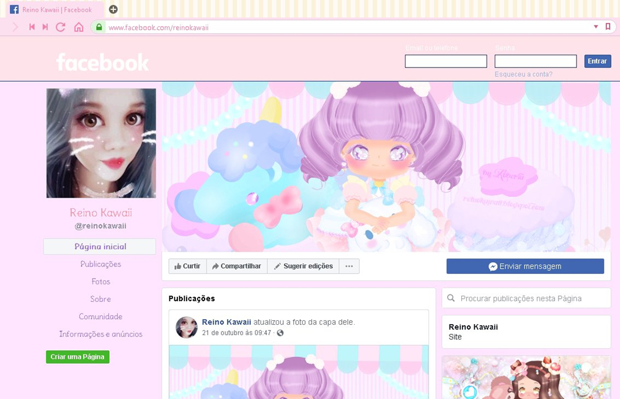
Task: Open Informações e anúncios in sidebar
Action: click(x=100, y=334)
